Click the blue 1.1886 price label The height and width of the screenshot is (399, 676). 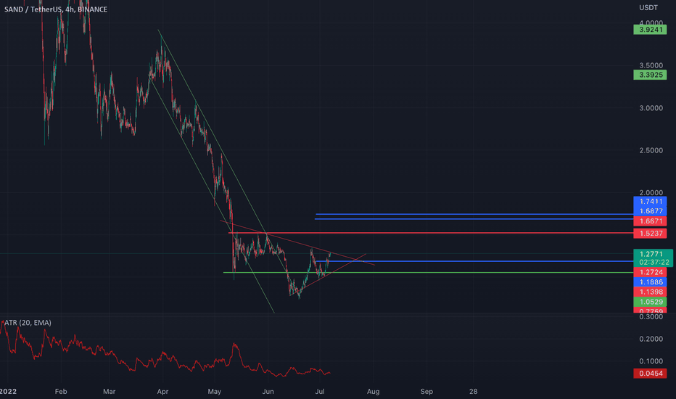tap(650, 282)
